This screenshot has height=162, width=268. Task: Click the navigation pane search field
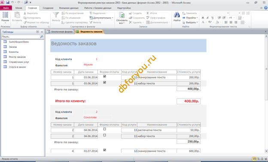click(21, 37)
